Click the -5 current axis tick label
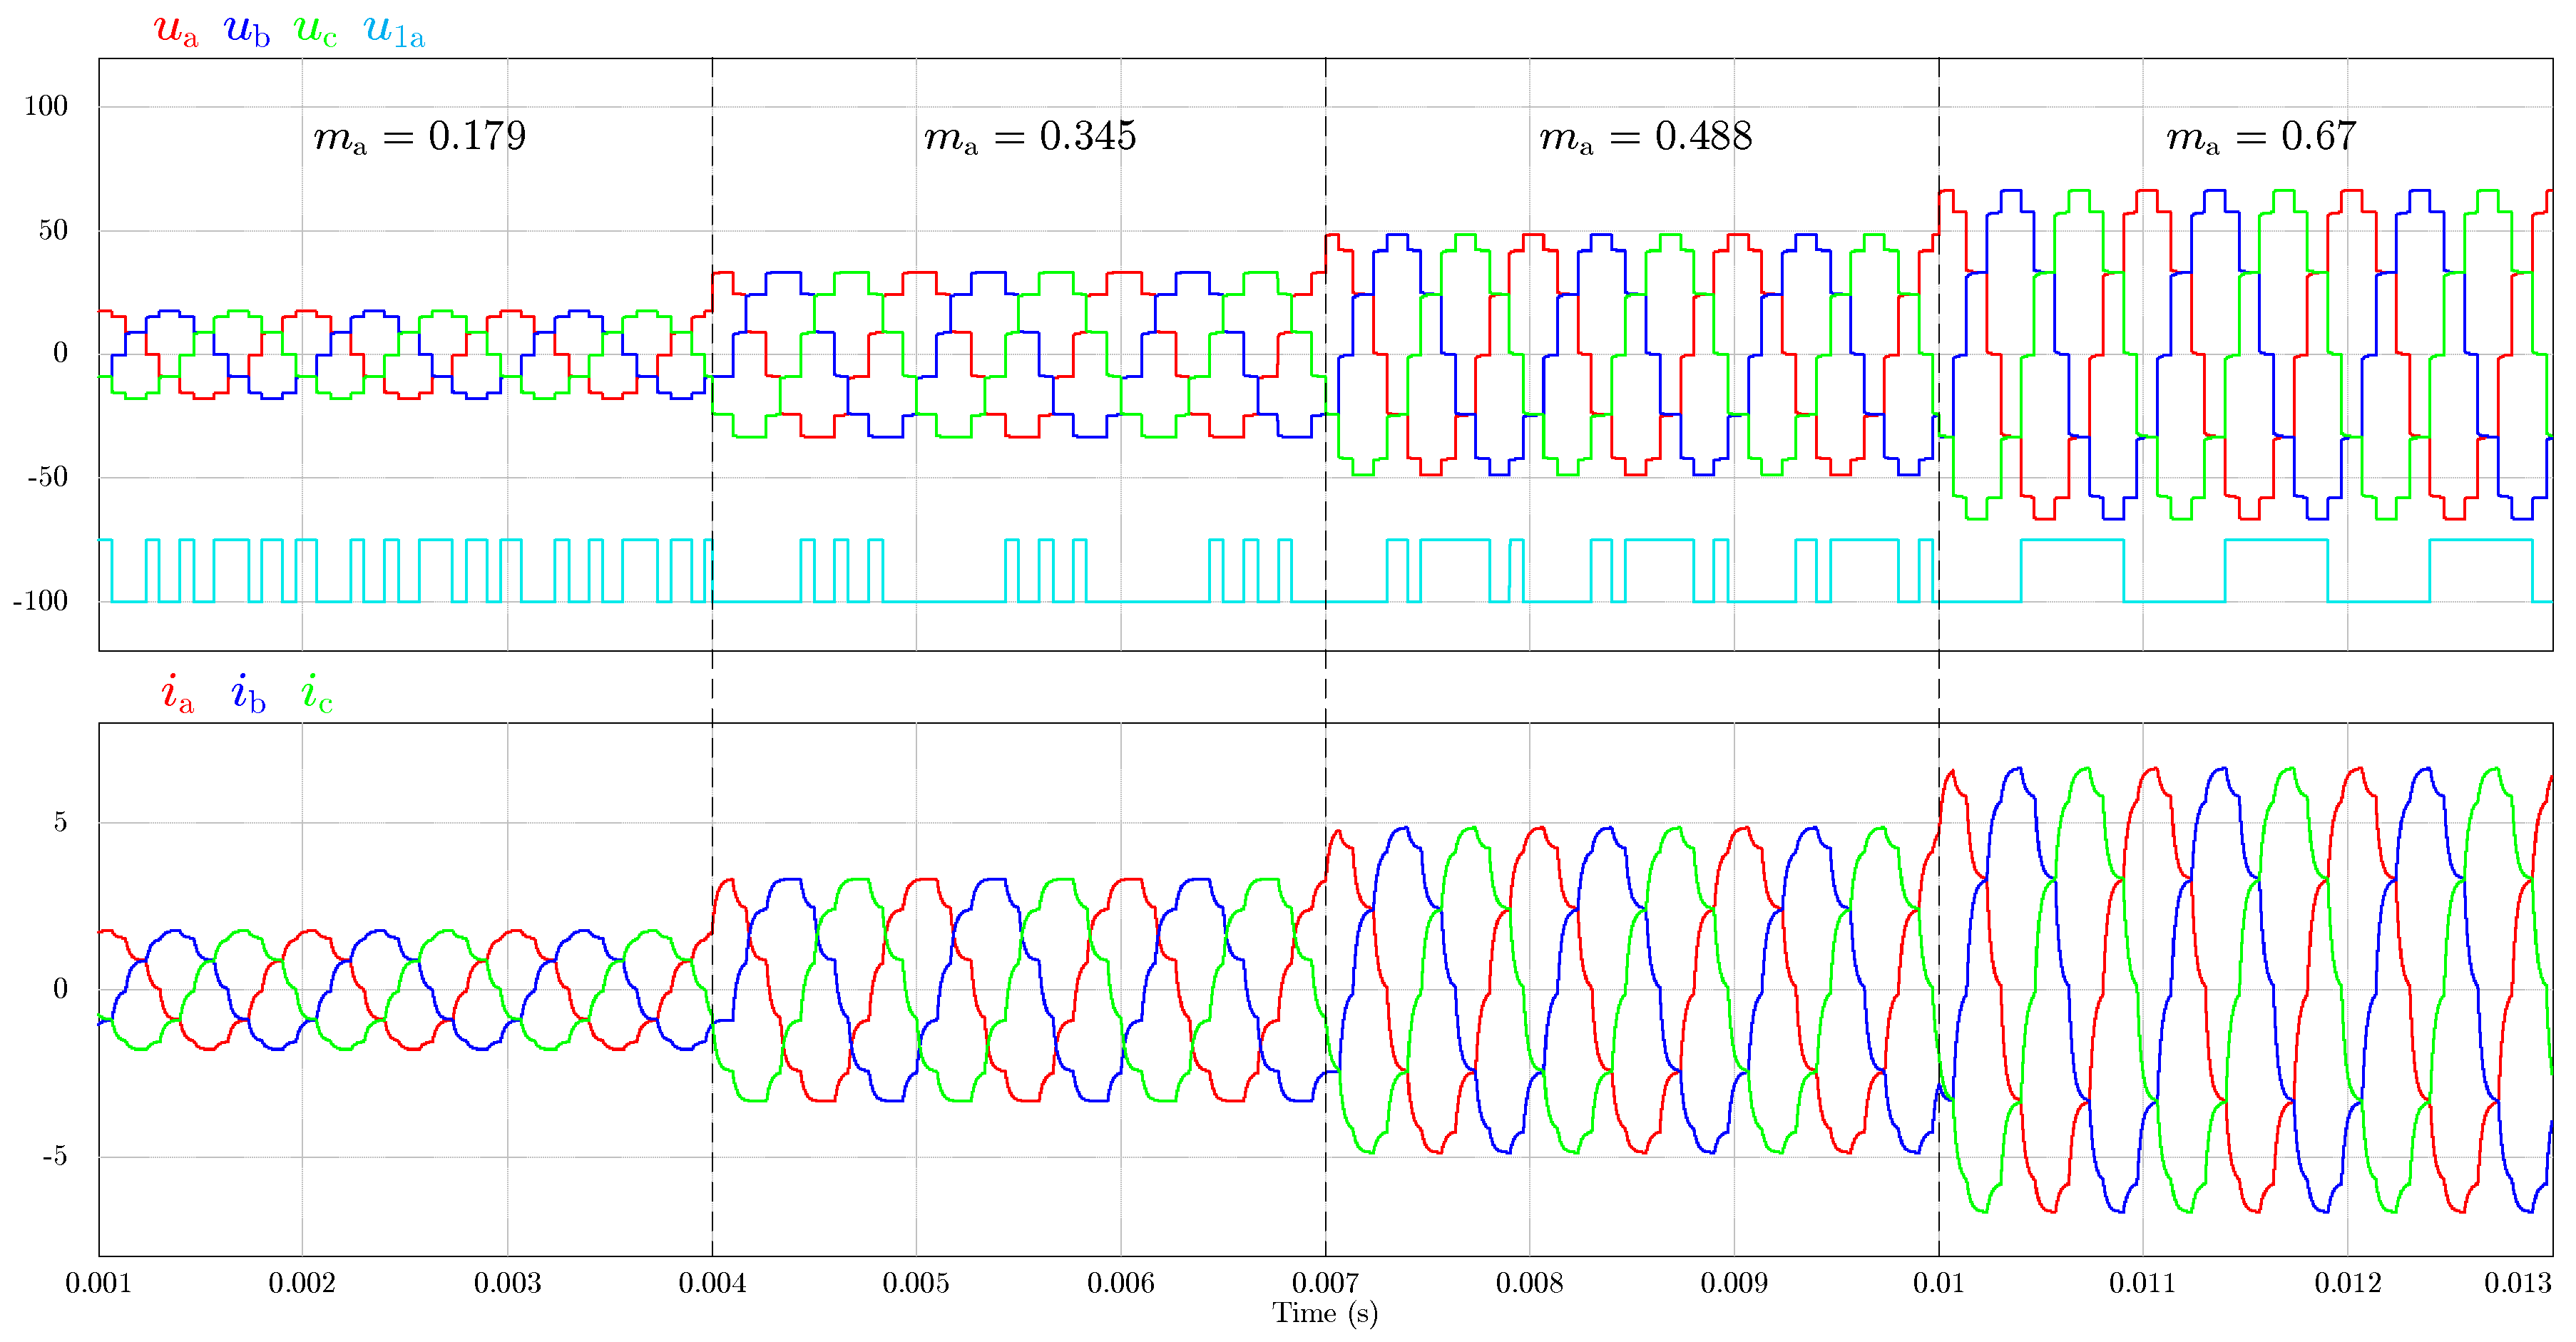The width and height of the screenshot is (2576, 1342). [54, 1156]
